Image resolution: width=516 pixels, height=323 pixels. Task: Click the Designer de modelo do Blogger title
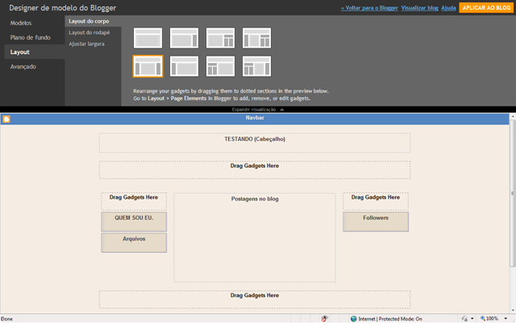click(x=63, y=8)
